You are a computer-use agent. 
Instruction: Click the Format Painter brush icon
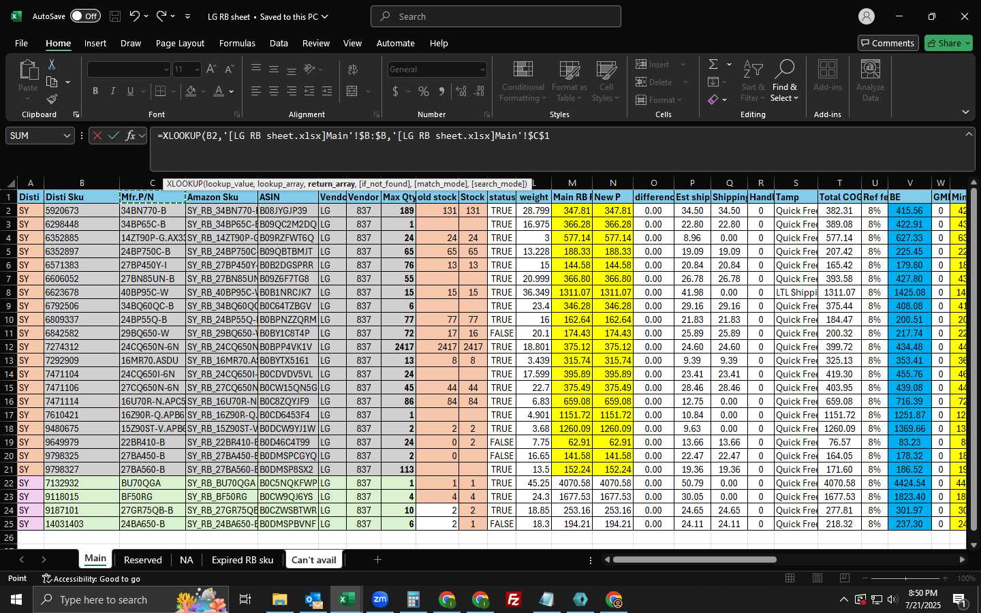click(52, 99)
